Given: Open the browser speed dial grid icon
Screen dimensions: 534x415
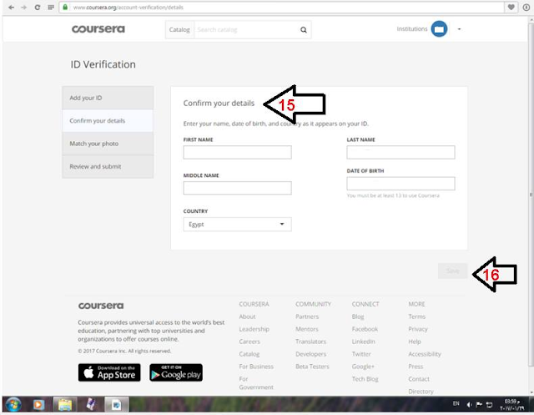Looking at the screenshot, I should pos(51,8).
